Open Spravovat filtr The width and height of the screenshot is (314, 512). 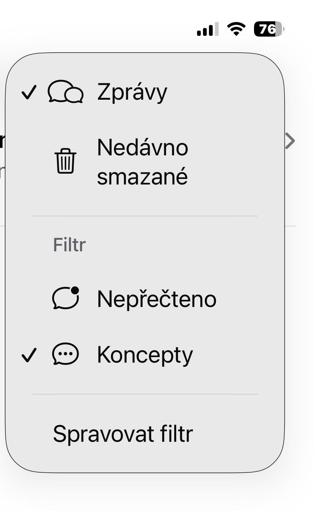coord(123,434)
